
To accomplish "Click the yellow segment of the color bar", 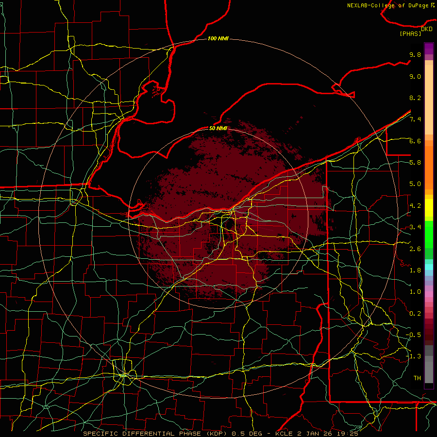I will (429, 208).
